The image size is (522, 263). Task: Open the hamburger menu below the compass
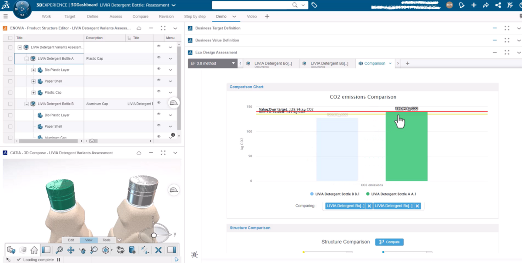[x=6, y=17]
